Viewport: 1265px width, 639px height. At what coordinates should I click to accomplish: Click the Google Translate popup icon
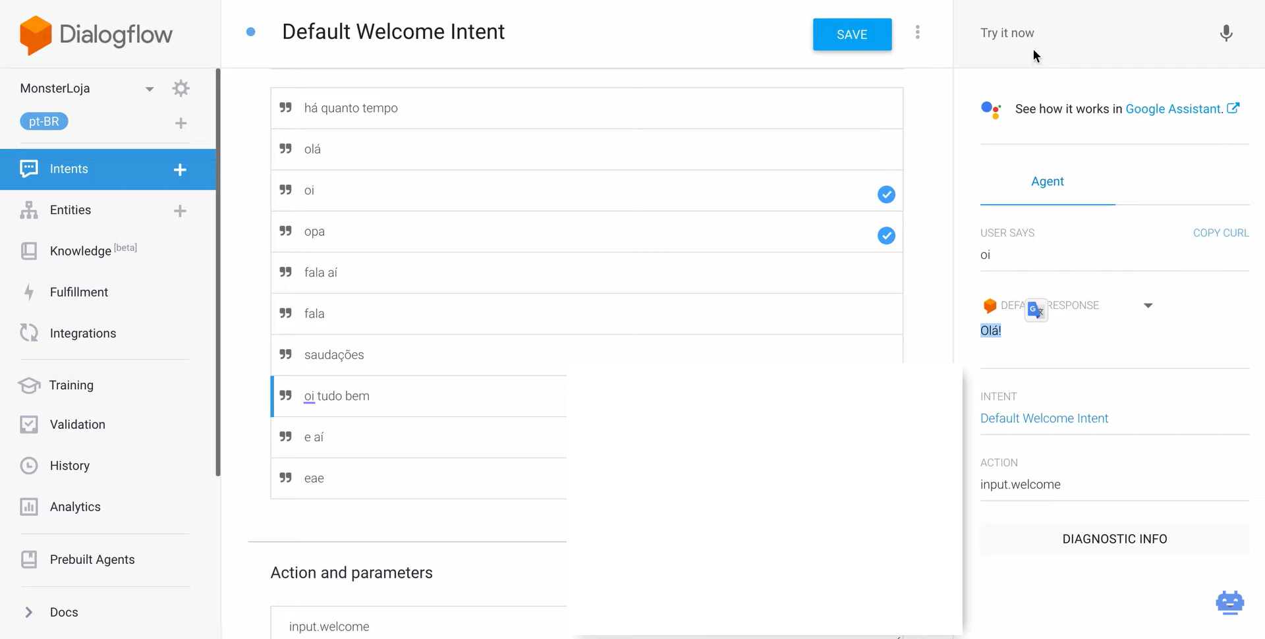1036,310
